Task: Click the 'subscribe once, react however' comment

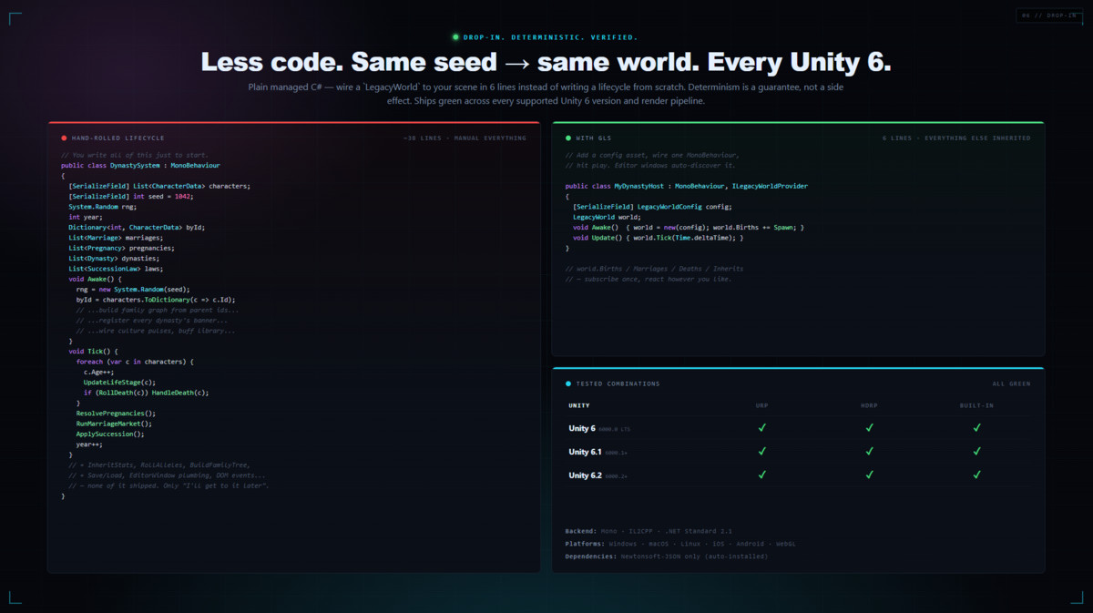Action: click(x=649, y=279)
